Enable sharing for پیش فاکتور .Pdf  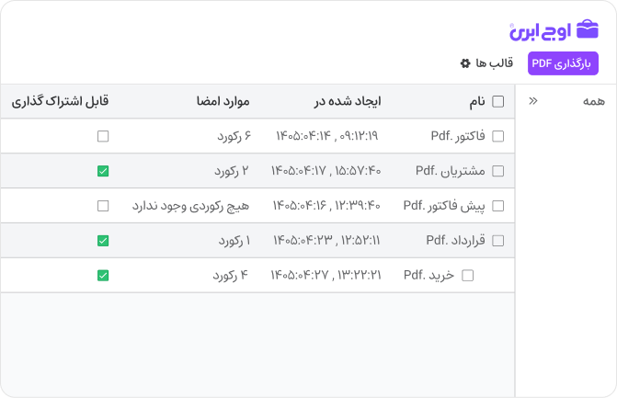click(x=103, y=206)
